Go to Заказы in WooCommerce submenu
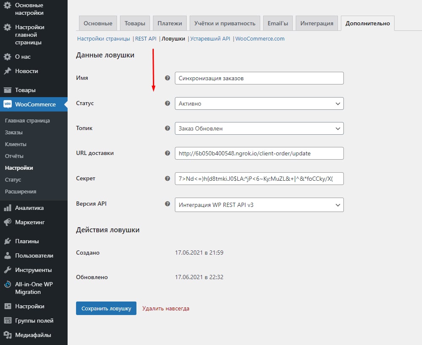This screenshot has width=422, height=345. pos(14,132)
